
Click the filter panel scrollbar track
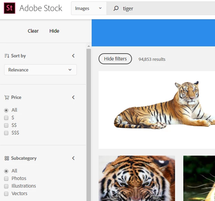click(x=89, y=125)
